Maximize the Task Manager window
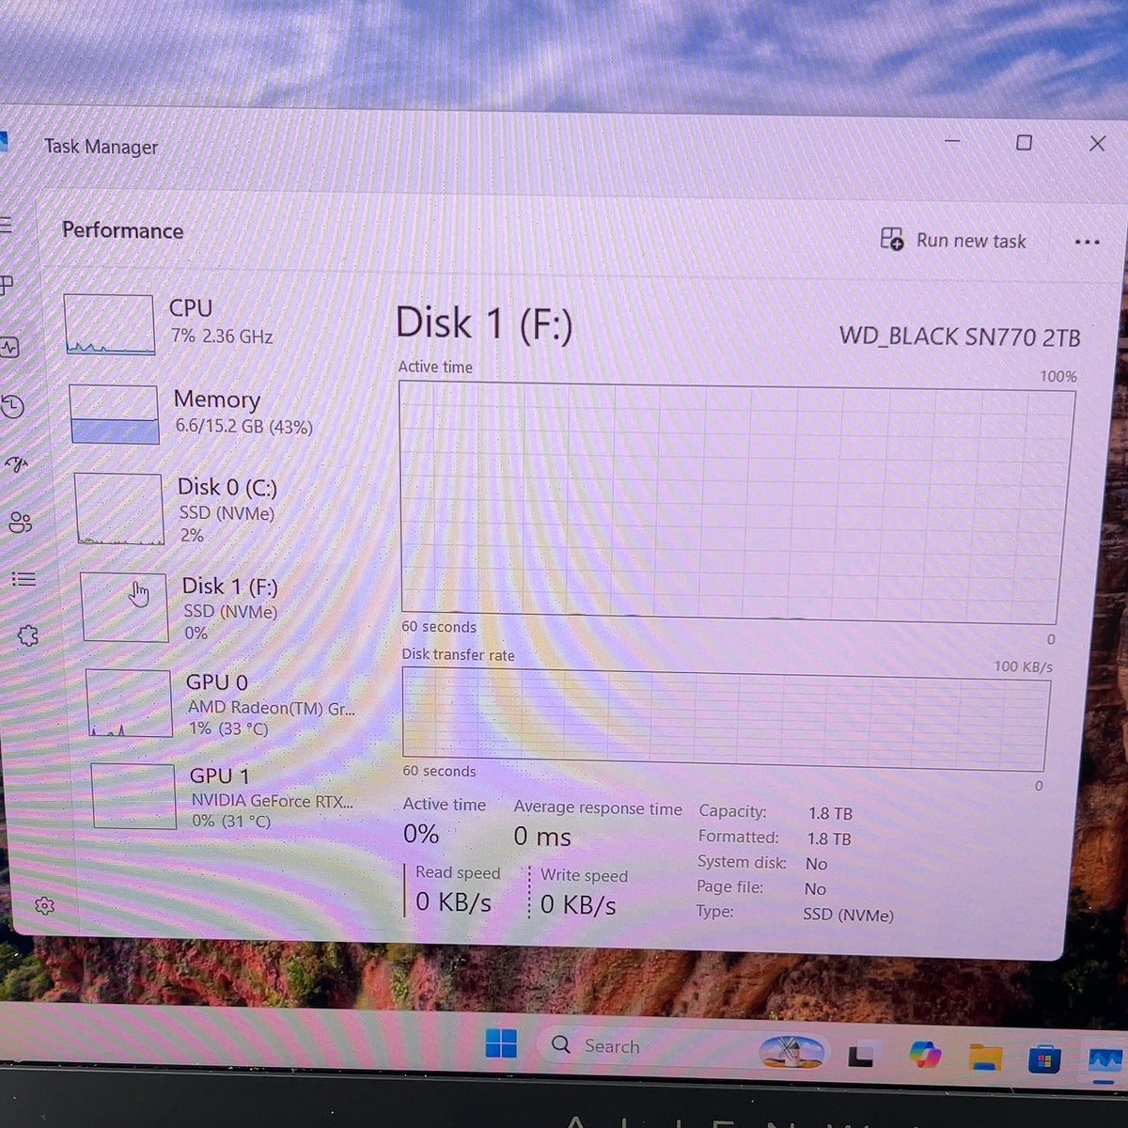1128x1128 pixels. coord(1024,142)
